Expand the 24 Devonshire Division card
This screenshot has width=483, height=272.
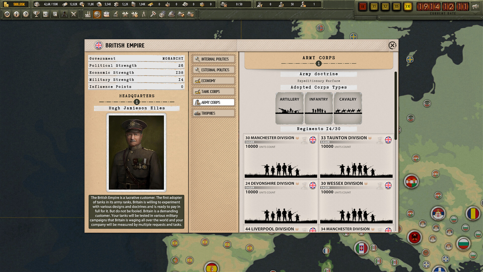297,184
